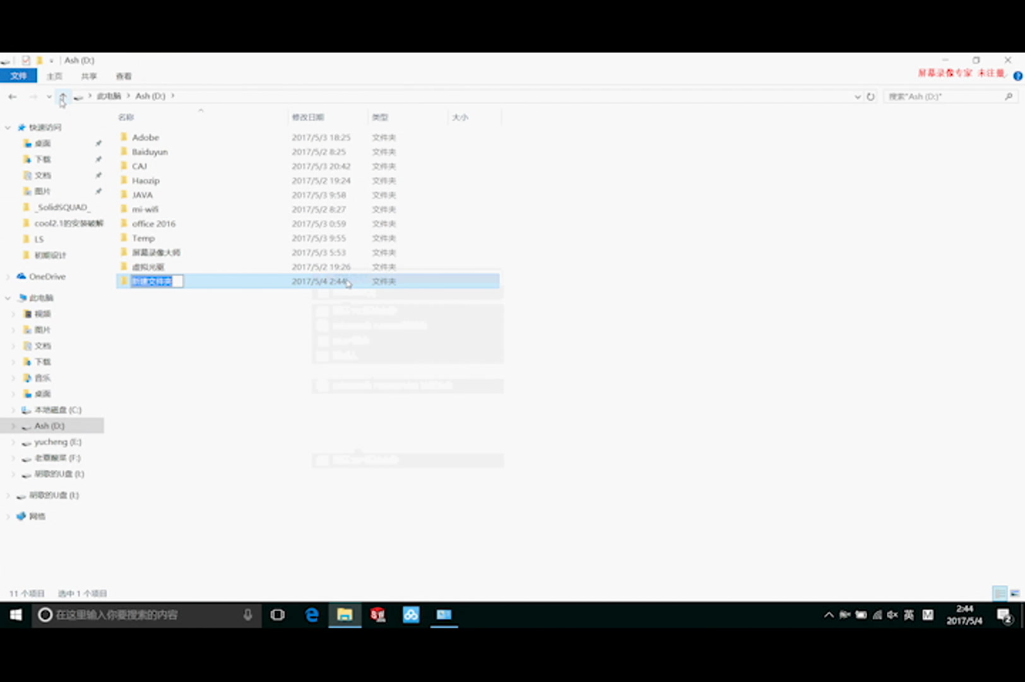The image size is (1025, 682).
Task: Go up one level with the Up arrow
Action: pos(62,97)
